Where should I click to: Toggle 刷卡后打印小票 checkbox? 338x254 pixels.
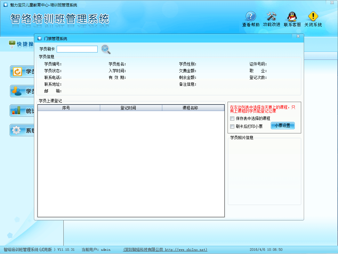[232, 126]
